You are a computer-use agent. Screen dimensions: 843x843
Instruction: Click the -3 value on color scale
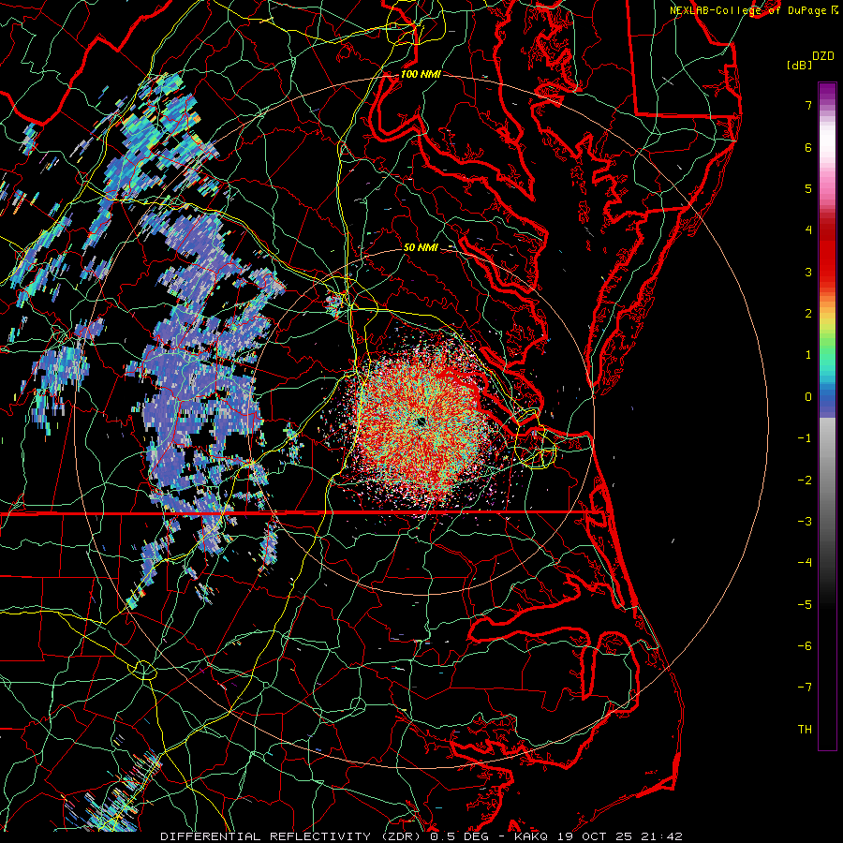805,522
